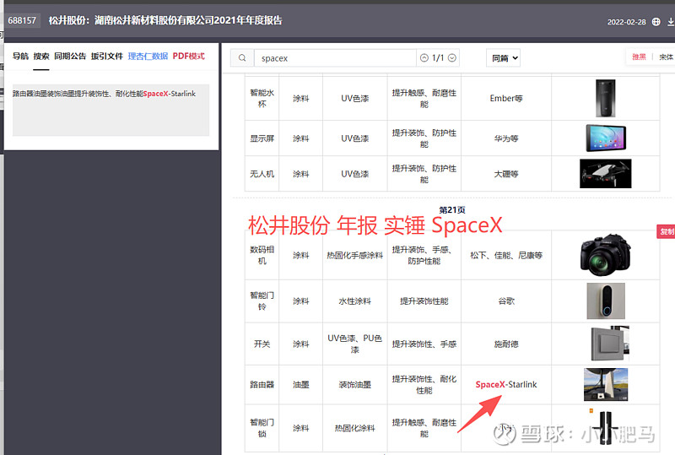Click the 路由器 row label
The height and width of the screenshot is (455, 675).
(262, 384)
